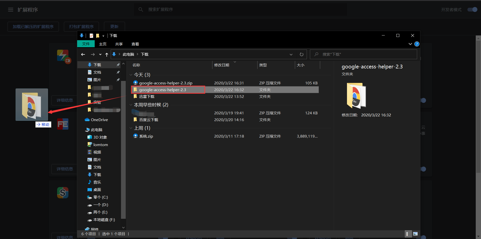This screenshot has height=239, width=481.
Task: Open 图片 under 此电脑
Action: (97, 160)
